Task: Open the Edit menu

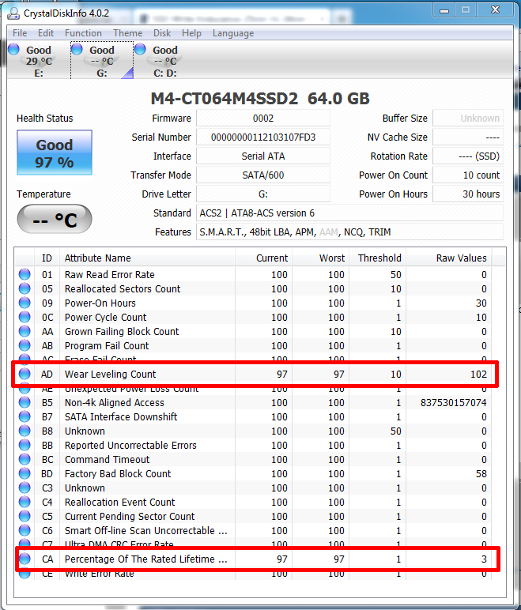Action: [46, 33]
